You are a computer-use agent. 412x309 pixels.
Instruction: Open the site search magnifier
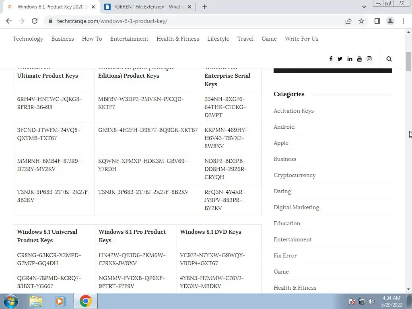389,59
